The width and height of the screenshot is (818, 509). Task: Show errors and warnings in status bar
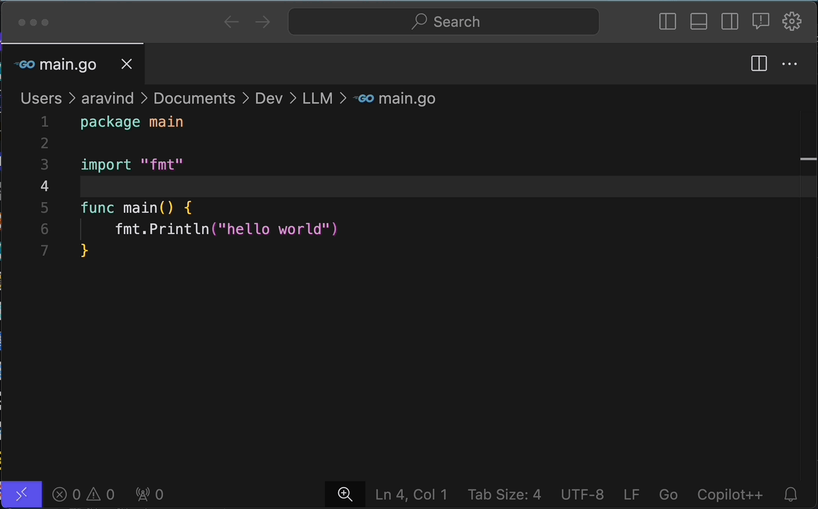click(x=84, y=495)
